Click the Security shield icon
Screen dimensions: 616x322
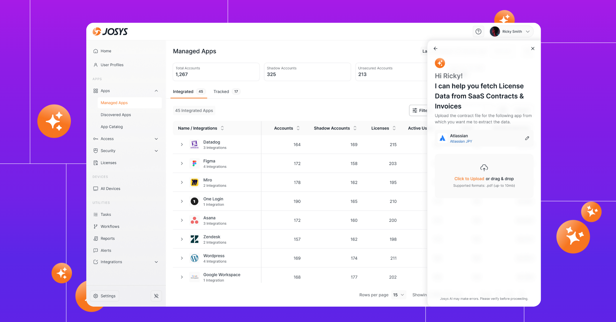[96, 151]
